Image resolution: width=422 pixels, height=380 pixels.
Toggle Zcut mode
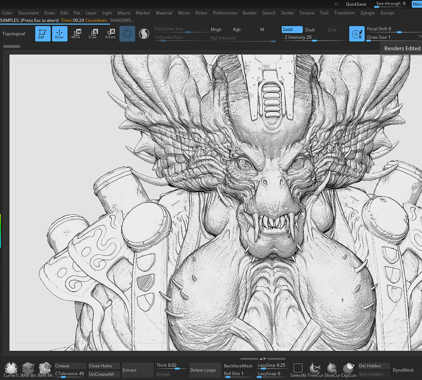pyautogui.click(x=337, y=30)
